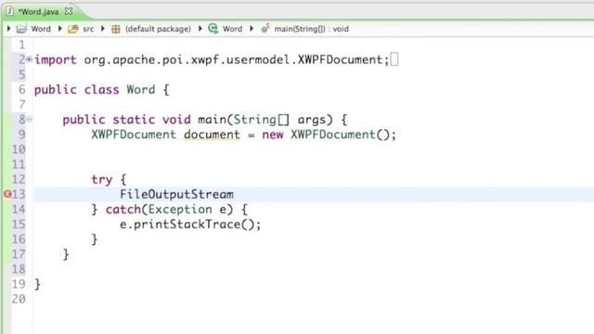Click line number 1 in the gutter
Screen dimensions: 594x334
click(x=22, y=45)
